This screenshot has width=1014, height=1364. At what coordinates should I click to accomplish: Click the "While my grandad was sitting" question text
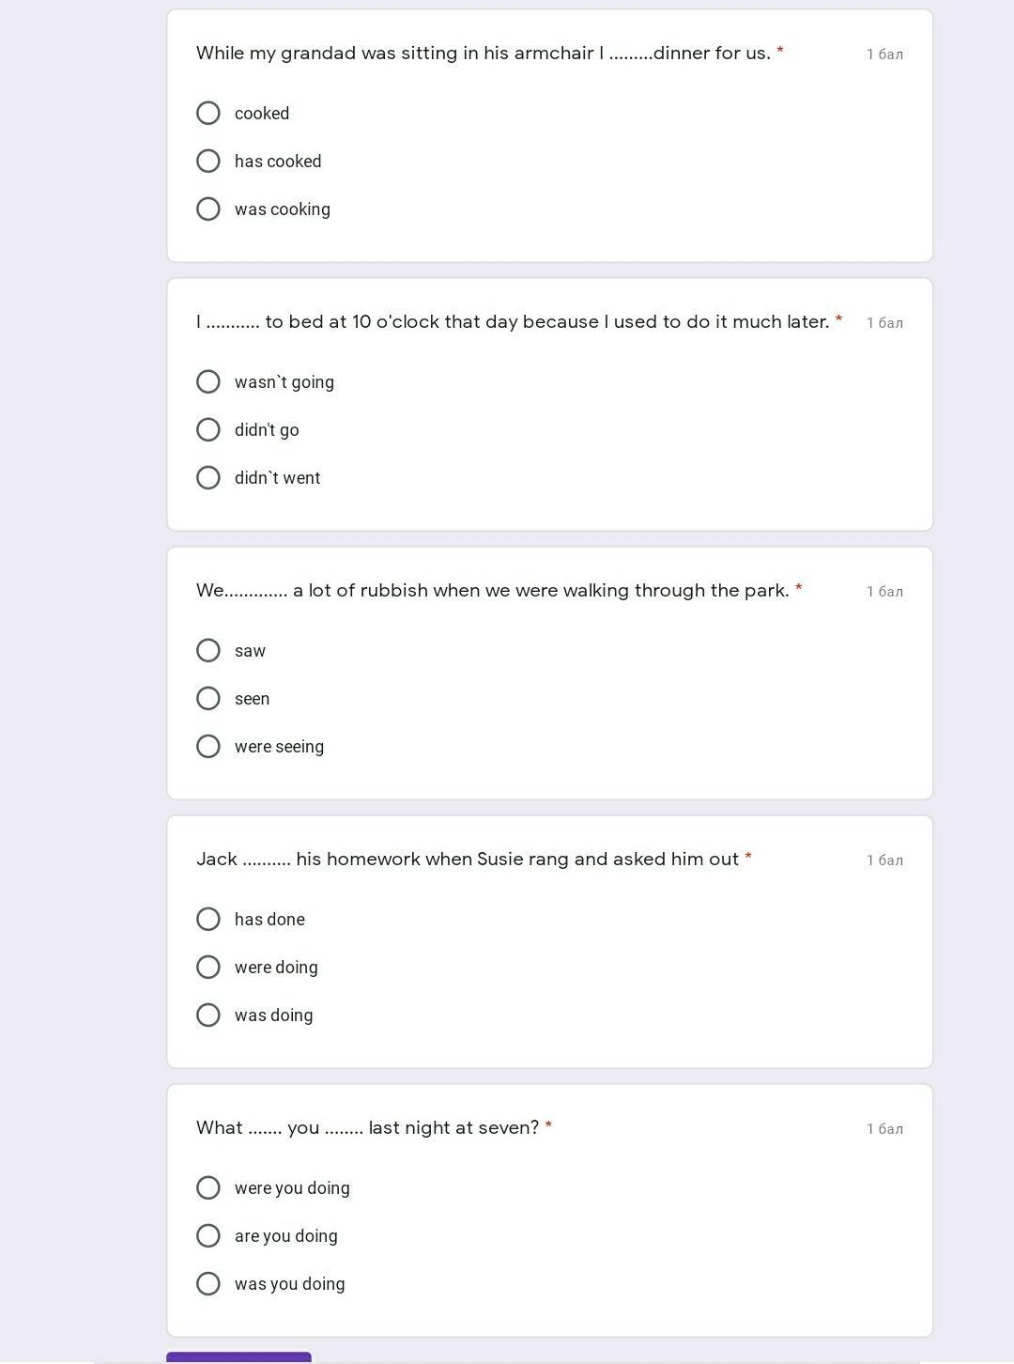(x=483, y=54)
